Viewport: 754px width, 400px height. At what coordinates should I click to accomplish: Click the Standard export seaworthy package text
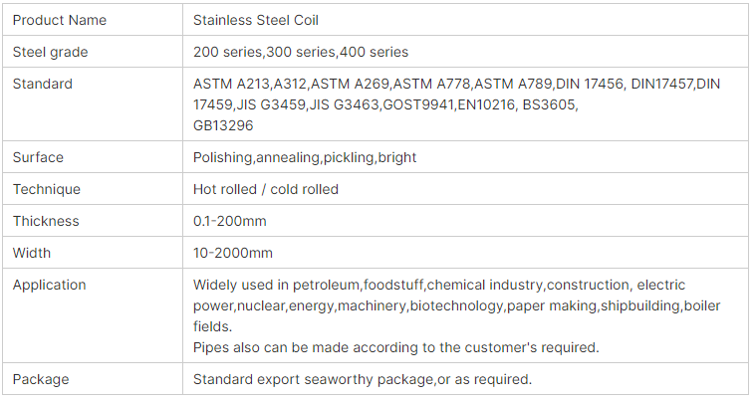[x=363, y=379]
